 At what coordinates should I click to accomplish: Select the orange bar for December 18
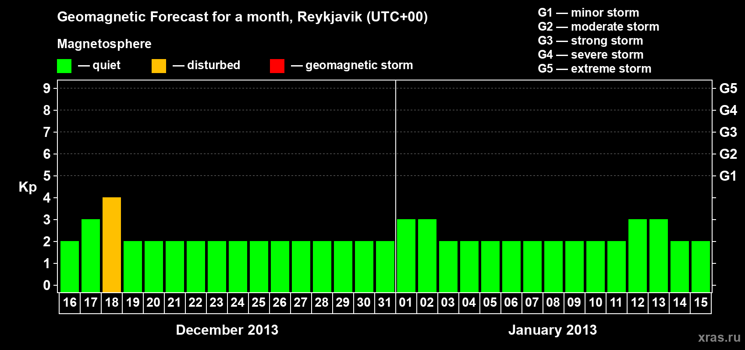point(112,245)
